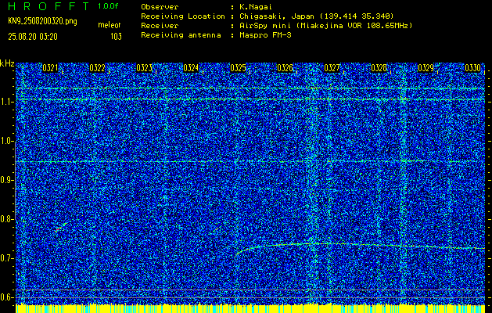492x313 pixels.
Task: Click the count value 103
Action: 116,37
